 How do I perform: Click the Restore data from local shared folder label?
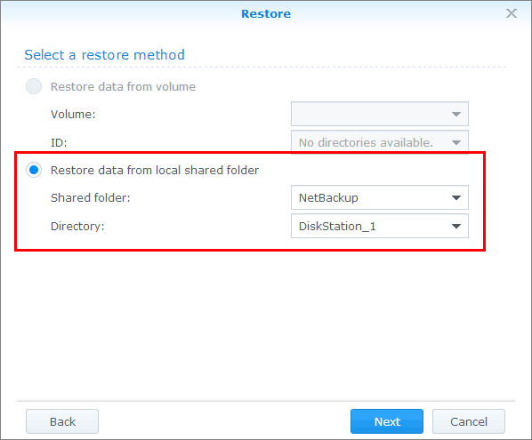point(155,170)
